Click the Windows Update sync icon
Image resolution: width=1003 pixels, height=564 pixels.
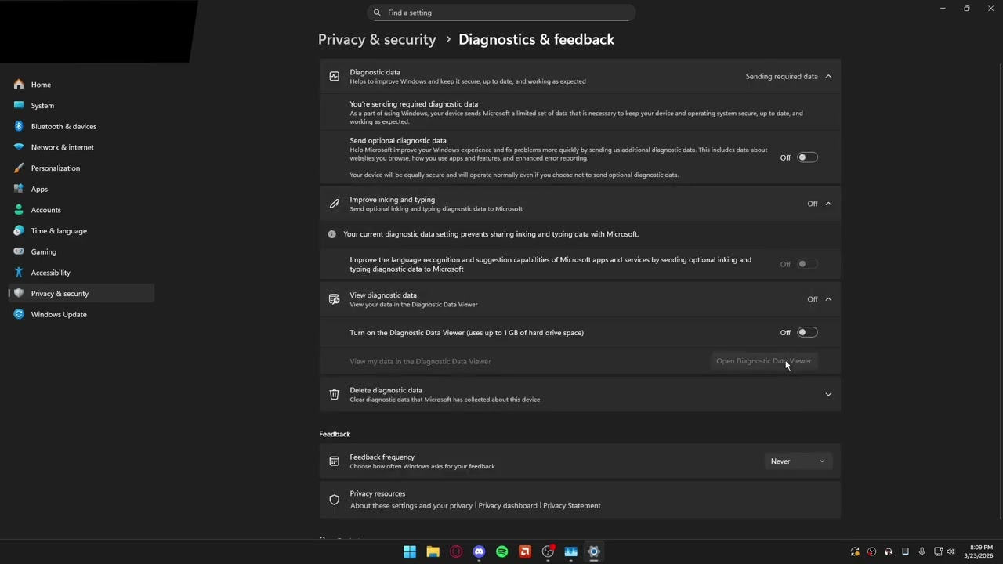[x=19, y=314]
